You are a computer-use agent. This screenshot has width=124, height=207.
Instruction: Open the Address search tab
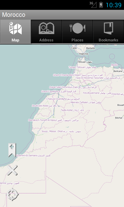tap(47, 32)
